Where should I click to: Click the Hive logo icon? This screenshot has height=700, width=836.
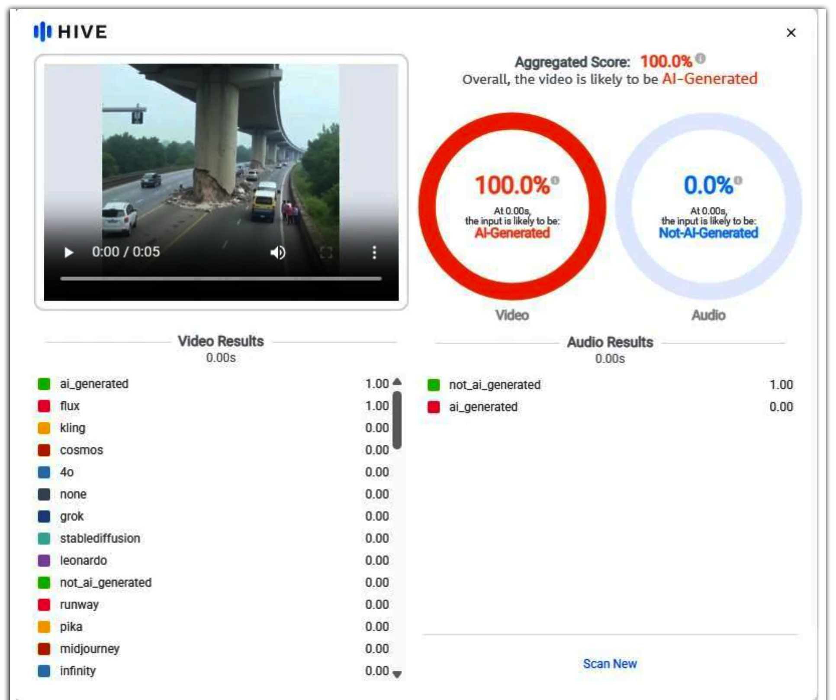[42, 32]
